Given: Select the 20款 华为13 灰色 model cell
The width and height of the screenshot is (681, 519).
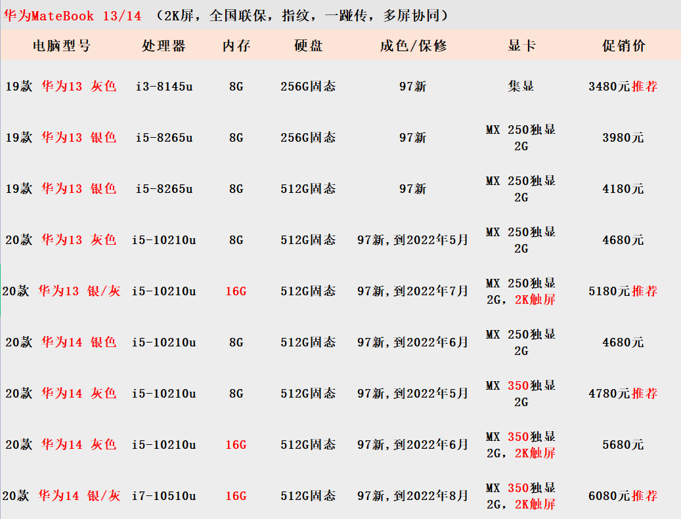Looking at the screenshot, I should pyautogui.click(x=61, y=239).
